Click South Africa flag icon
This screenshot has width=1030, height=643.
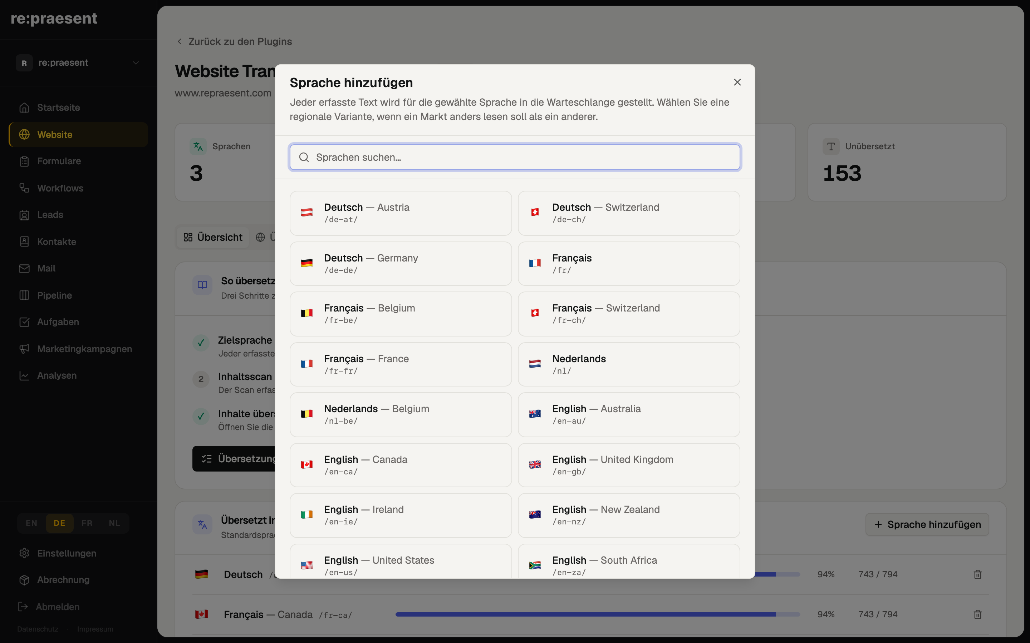[535, 565]
